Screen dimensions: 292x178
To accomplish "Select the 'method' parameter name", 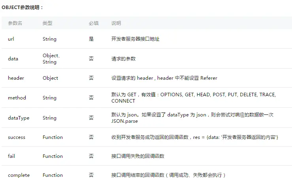I will pyautogui.click(x=17, y=97).
